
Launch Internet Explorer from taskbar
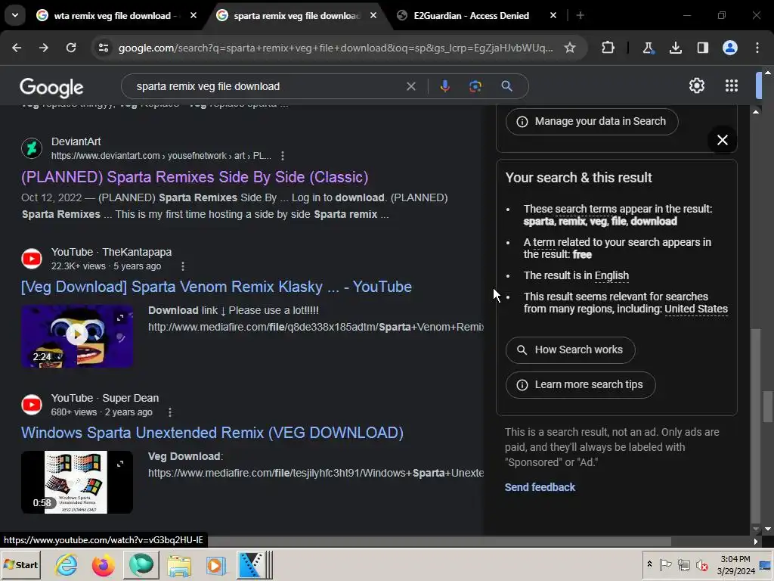pyautogui.click(x=67, y=564)
